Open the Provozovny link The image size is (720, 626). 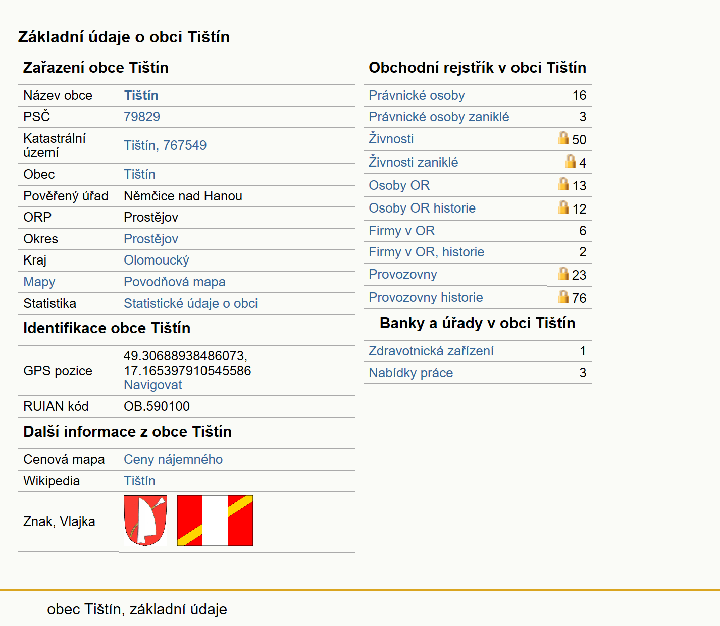pyautogui.click(x=403, y=274)
